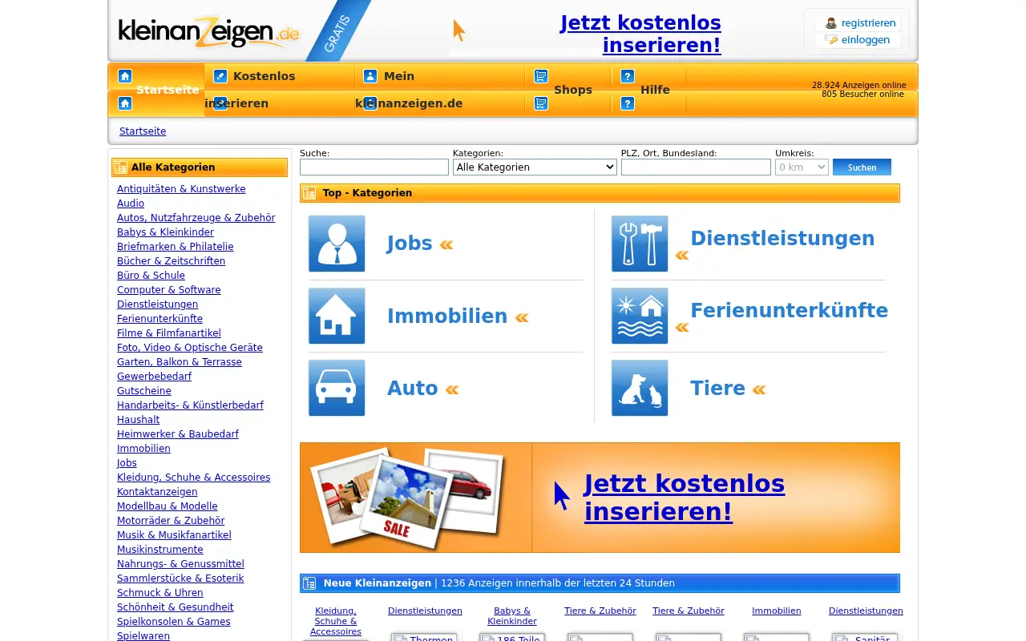Screen dimensions: 1026x641
Task: Open Handarbeits- & Künstlerbedarf category
Action: [x=190, y=405]
